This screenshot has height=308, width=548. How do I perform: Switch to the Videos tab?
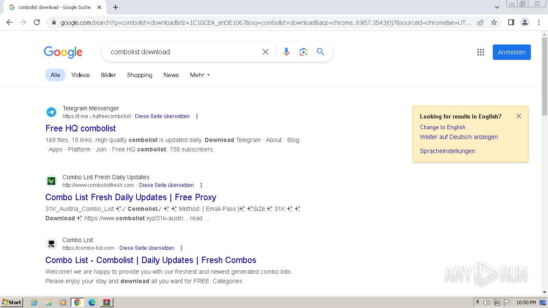[x=80, y=75]
